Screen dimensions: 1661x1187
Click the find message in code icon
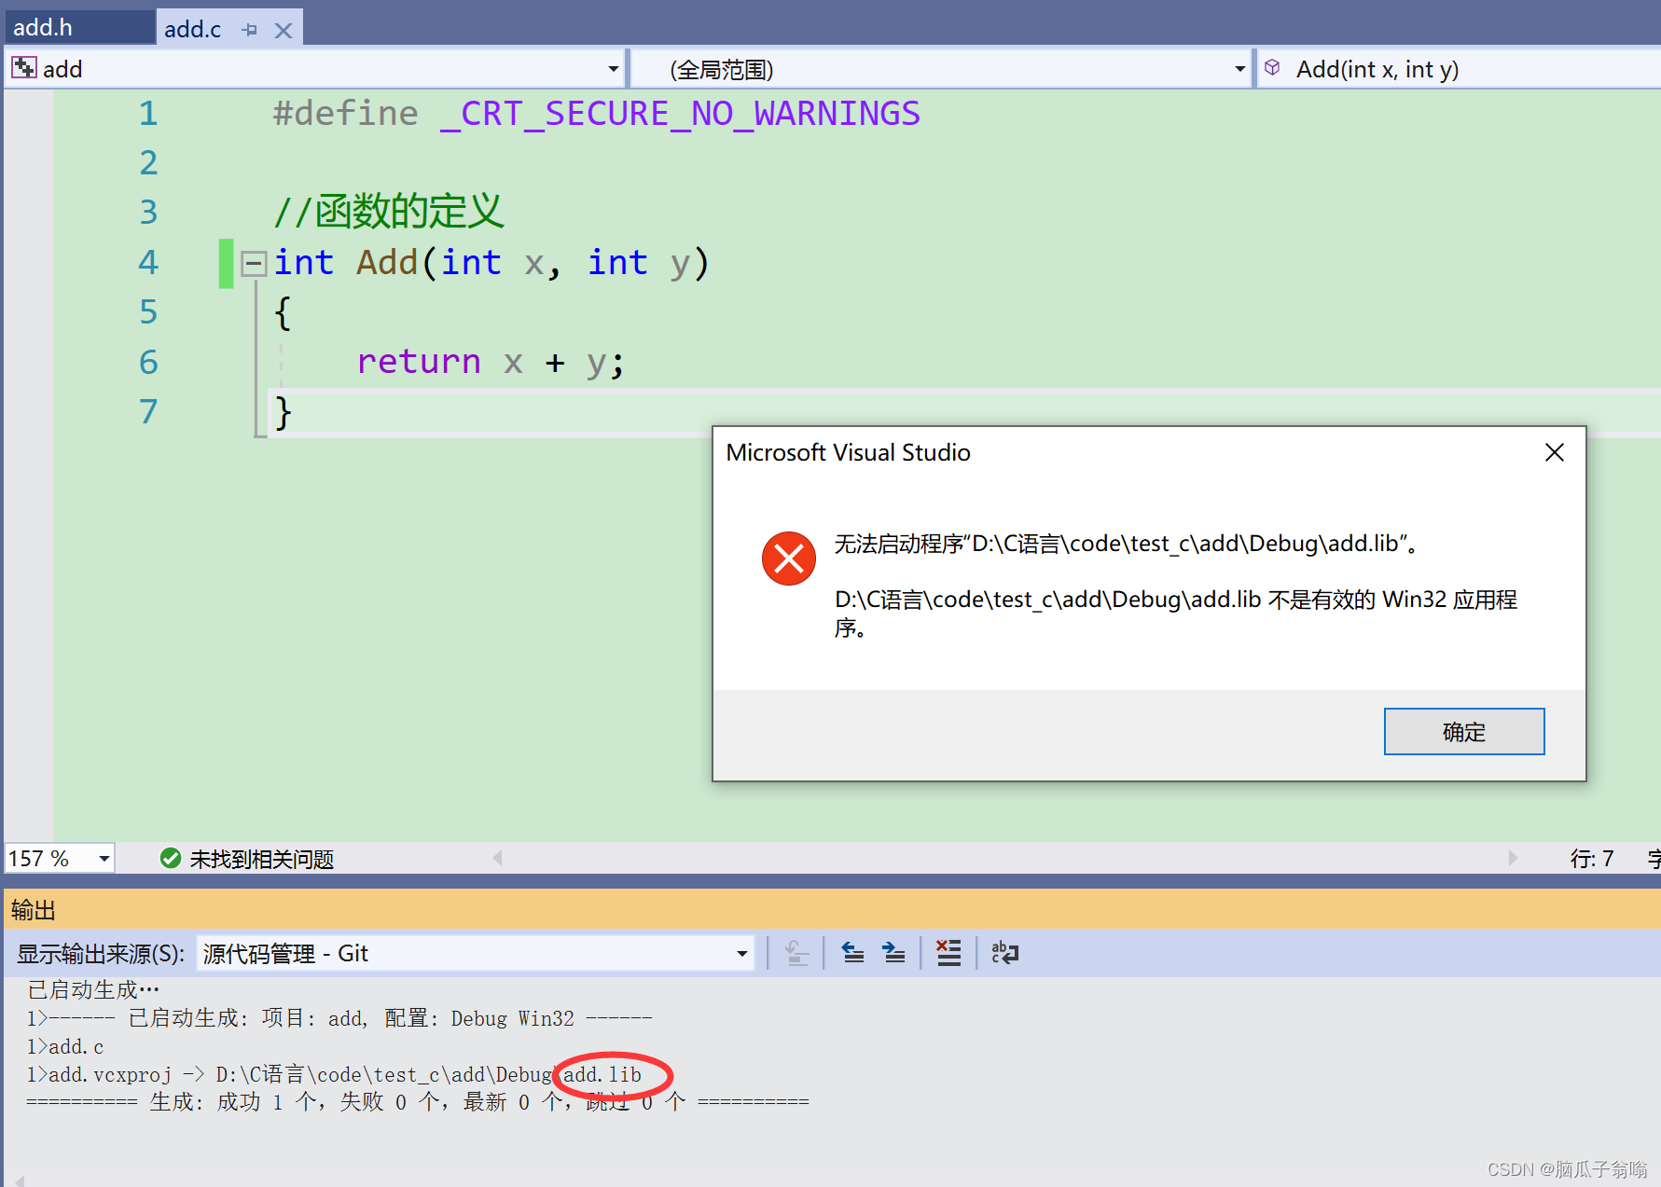click(x=796, y=953)
